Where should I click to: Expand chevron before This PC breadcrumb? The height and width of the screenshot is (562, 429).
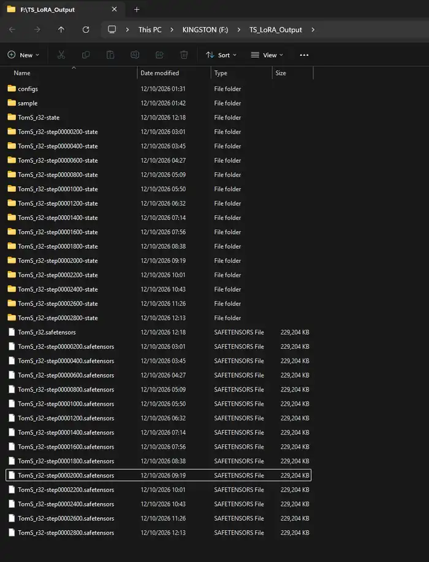[x=127, y=30]
